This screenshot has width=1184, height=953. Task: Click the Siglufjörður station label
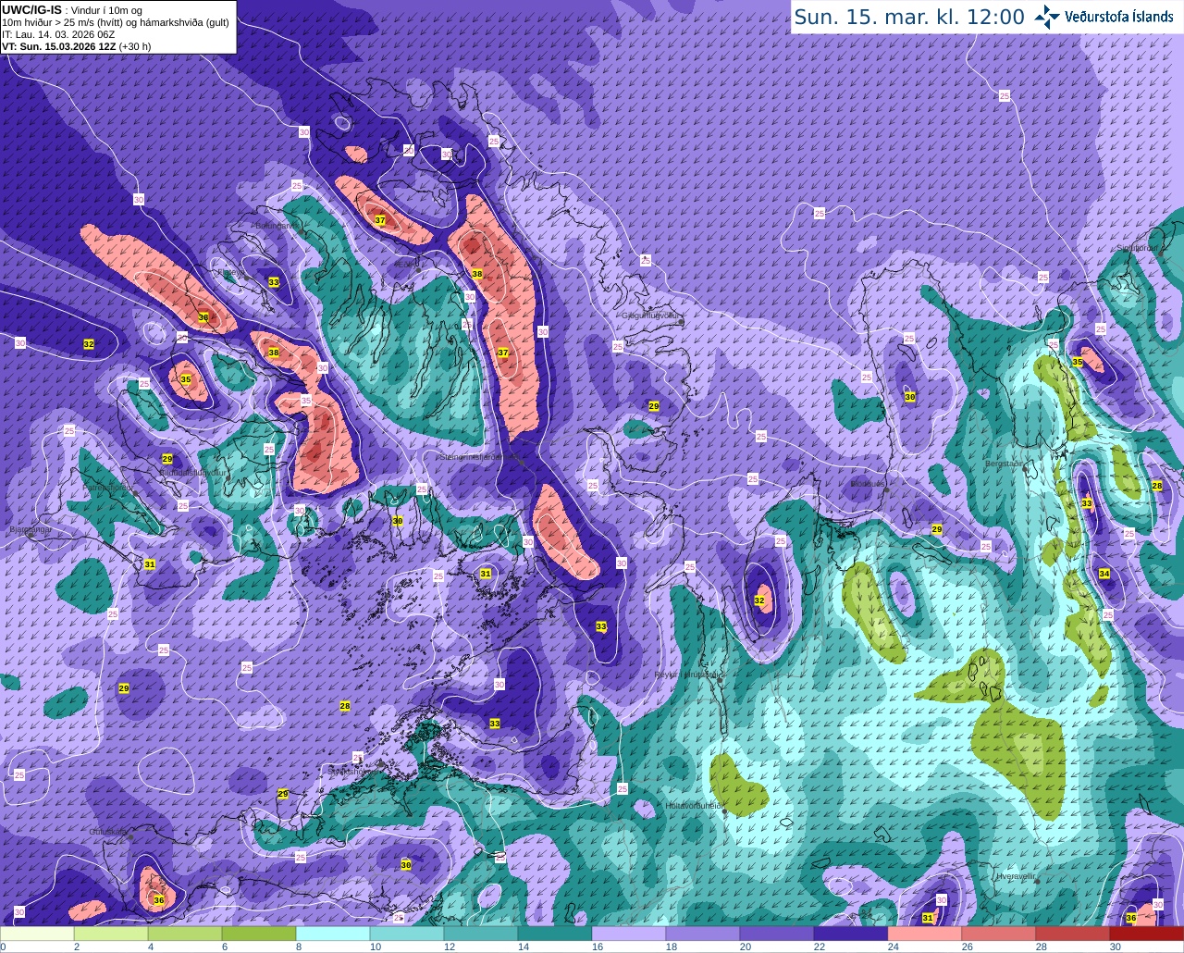1138,248
